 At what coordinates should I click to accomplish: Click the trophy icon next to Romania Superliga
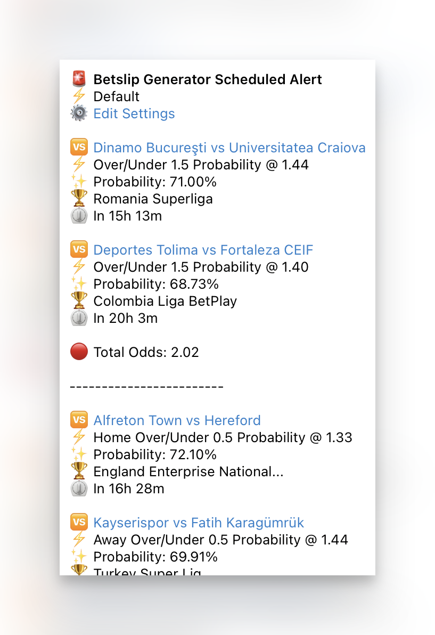point(79,199)
